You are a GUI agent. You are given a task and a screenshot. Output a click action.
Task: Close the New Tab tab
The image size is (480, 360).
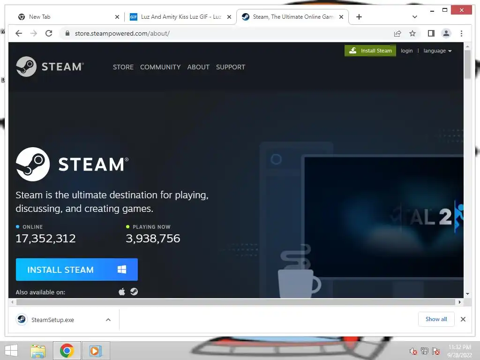(117, 17)
